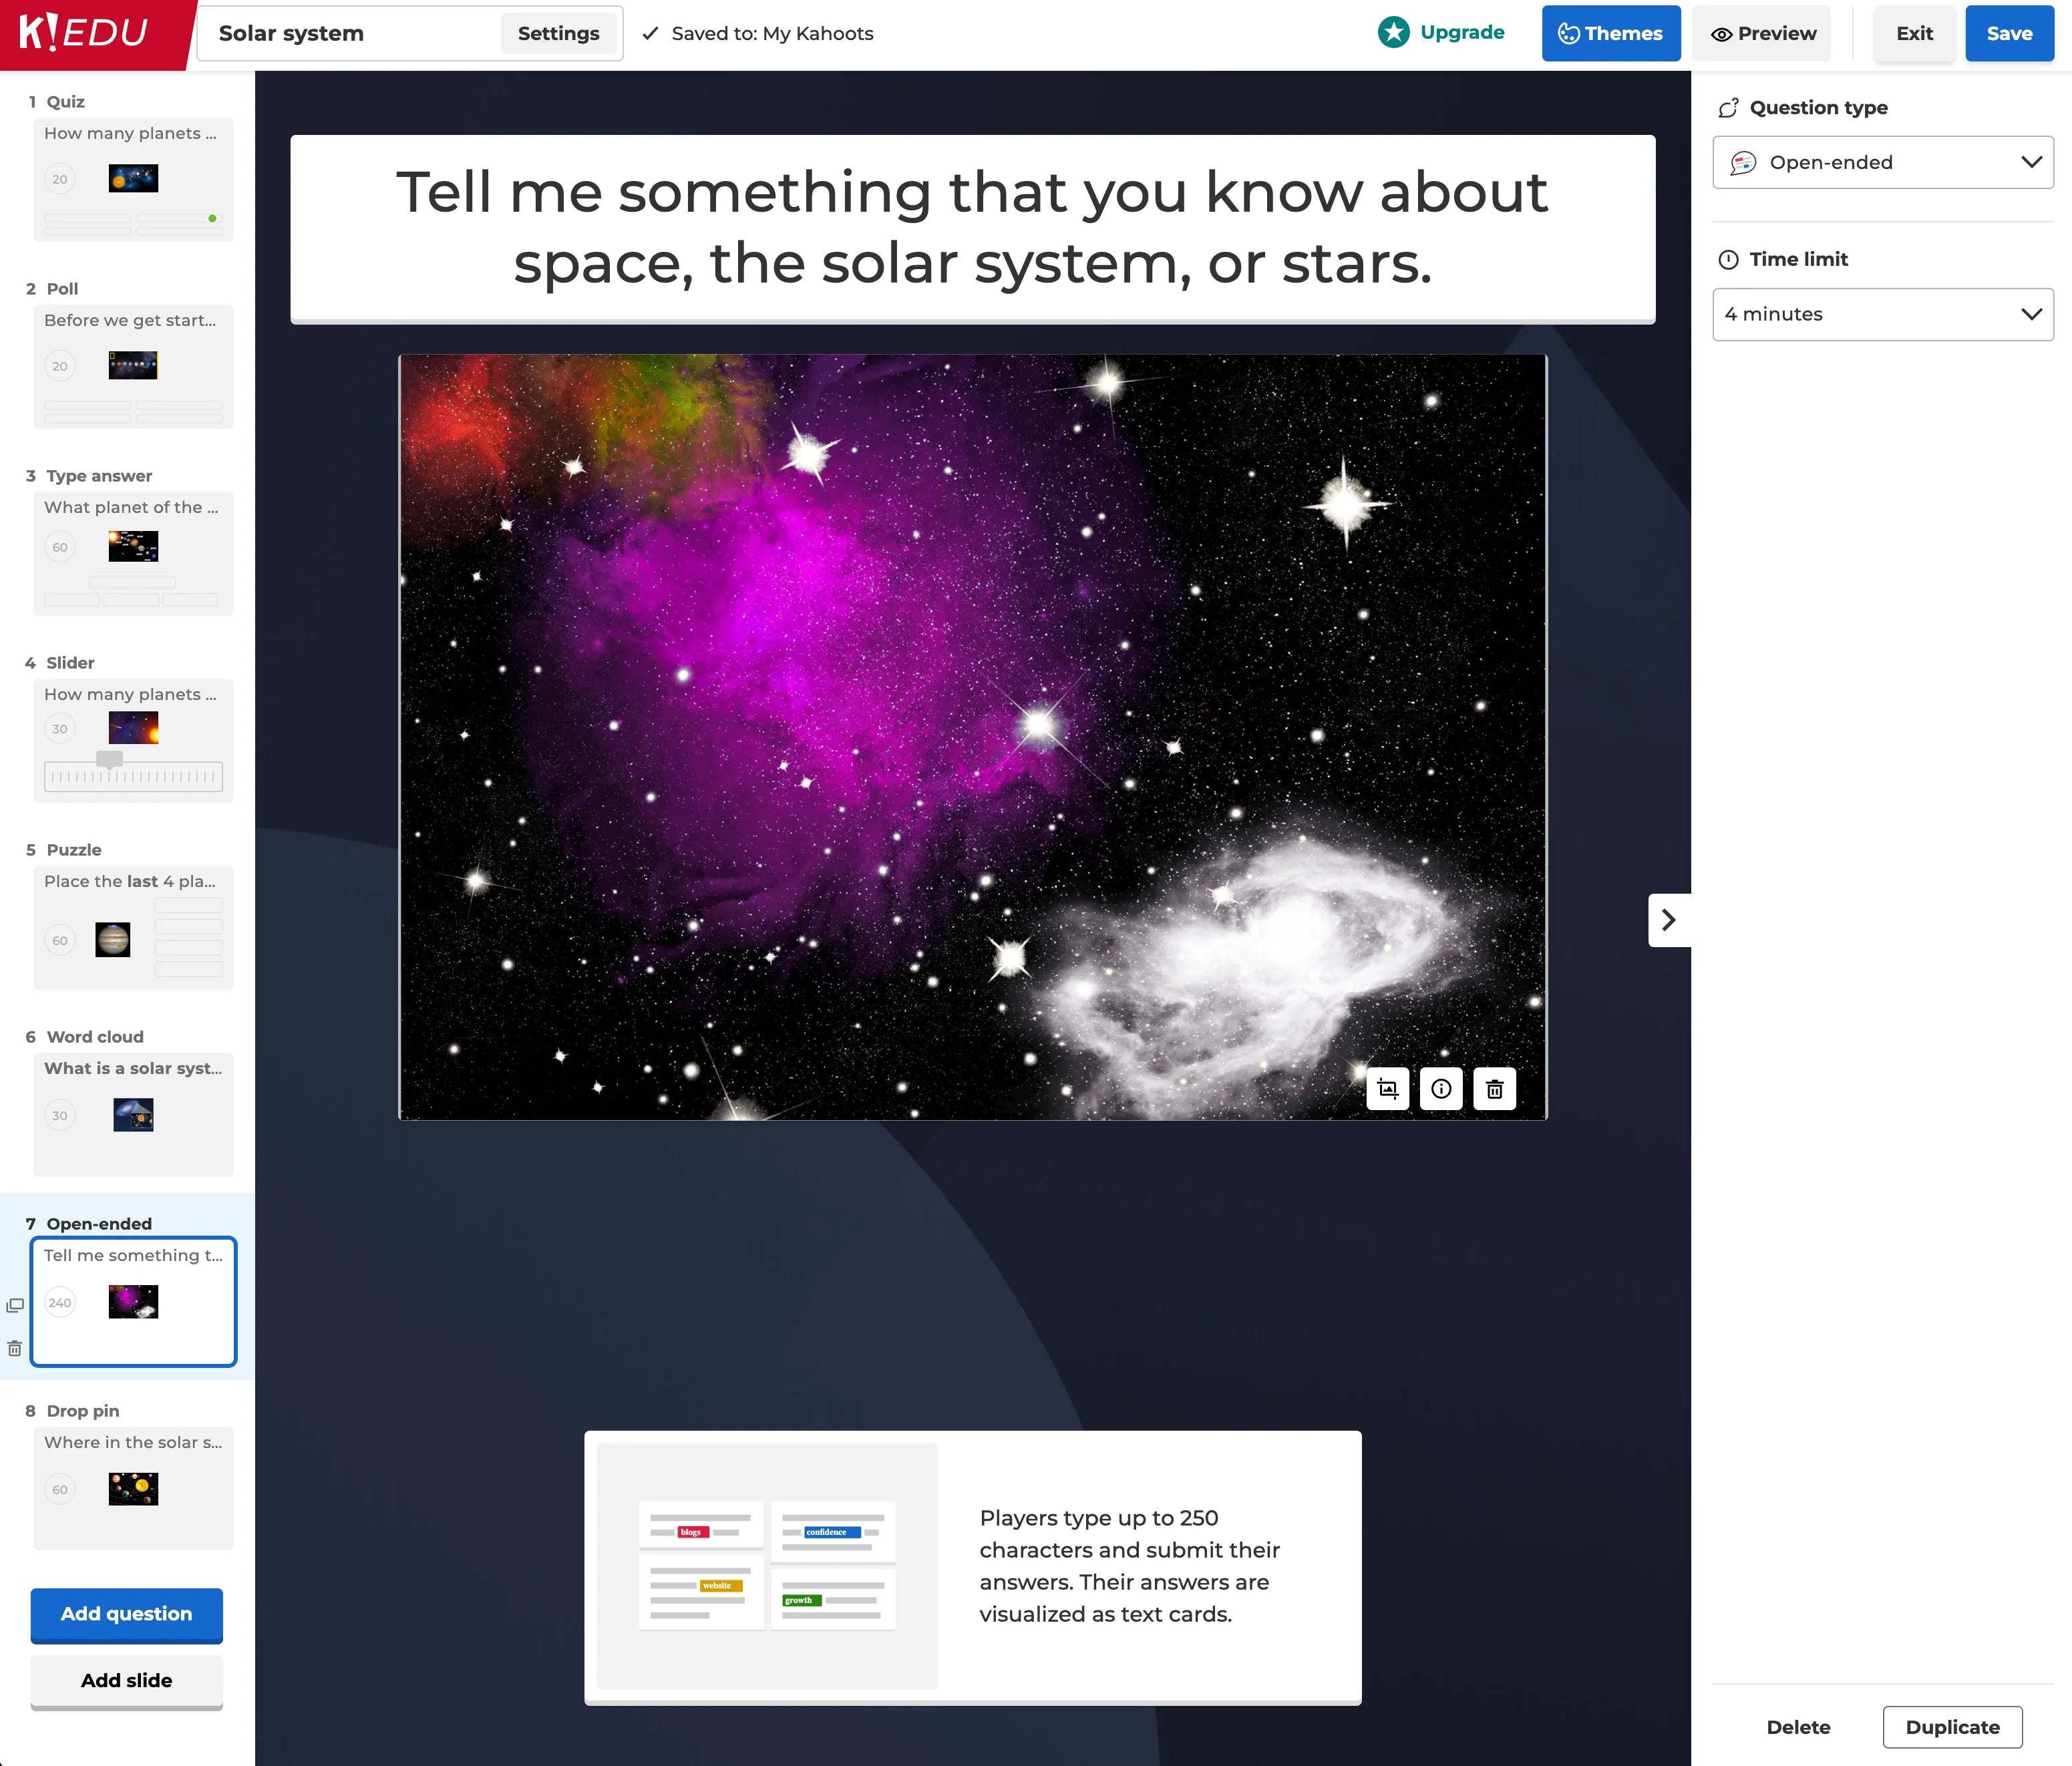Click the Add question button
The height and width of the screenshot is (1766, 2072).
pos(126,1614)
